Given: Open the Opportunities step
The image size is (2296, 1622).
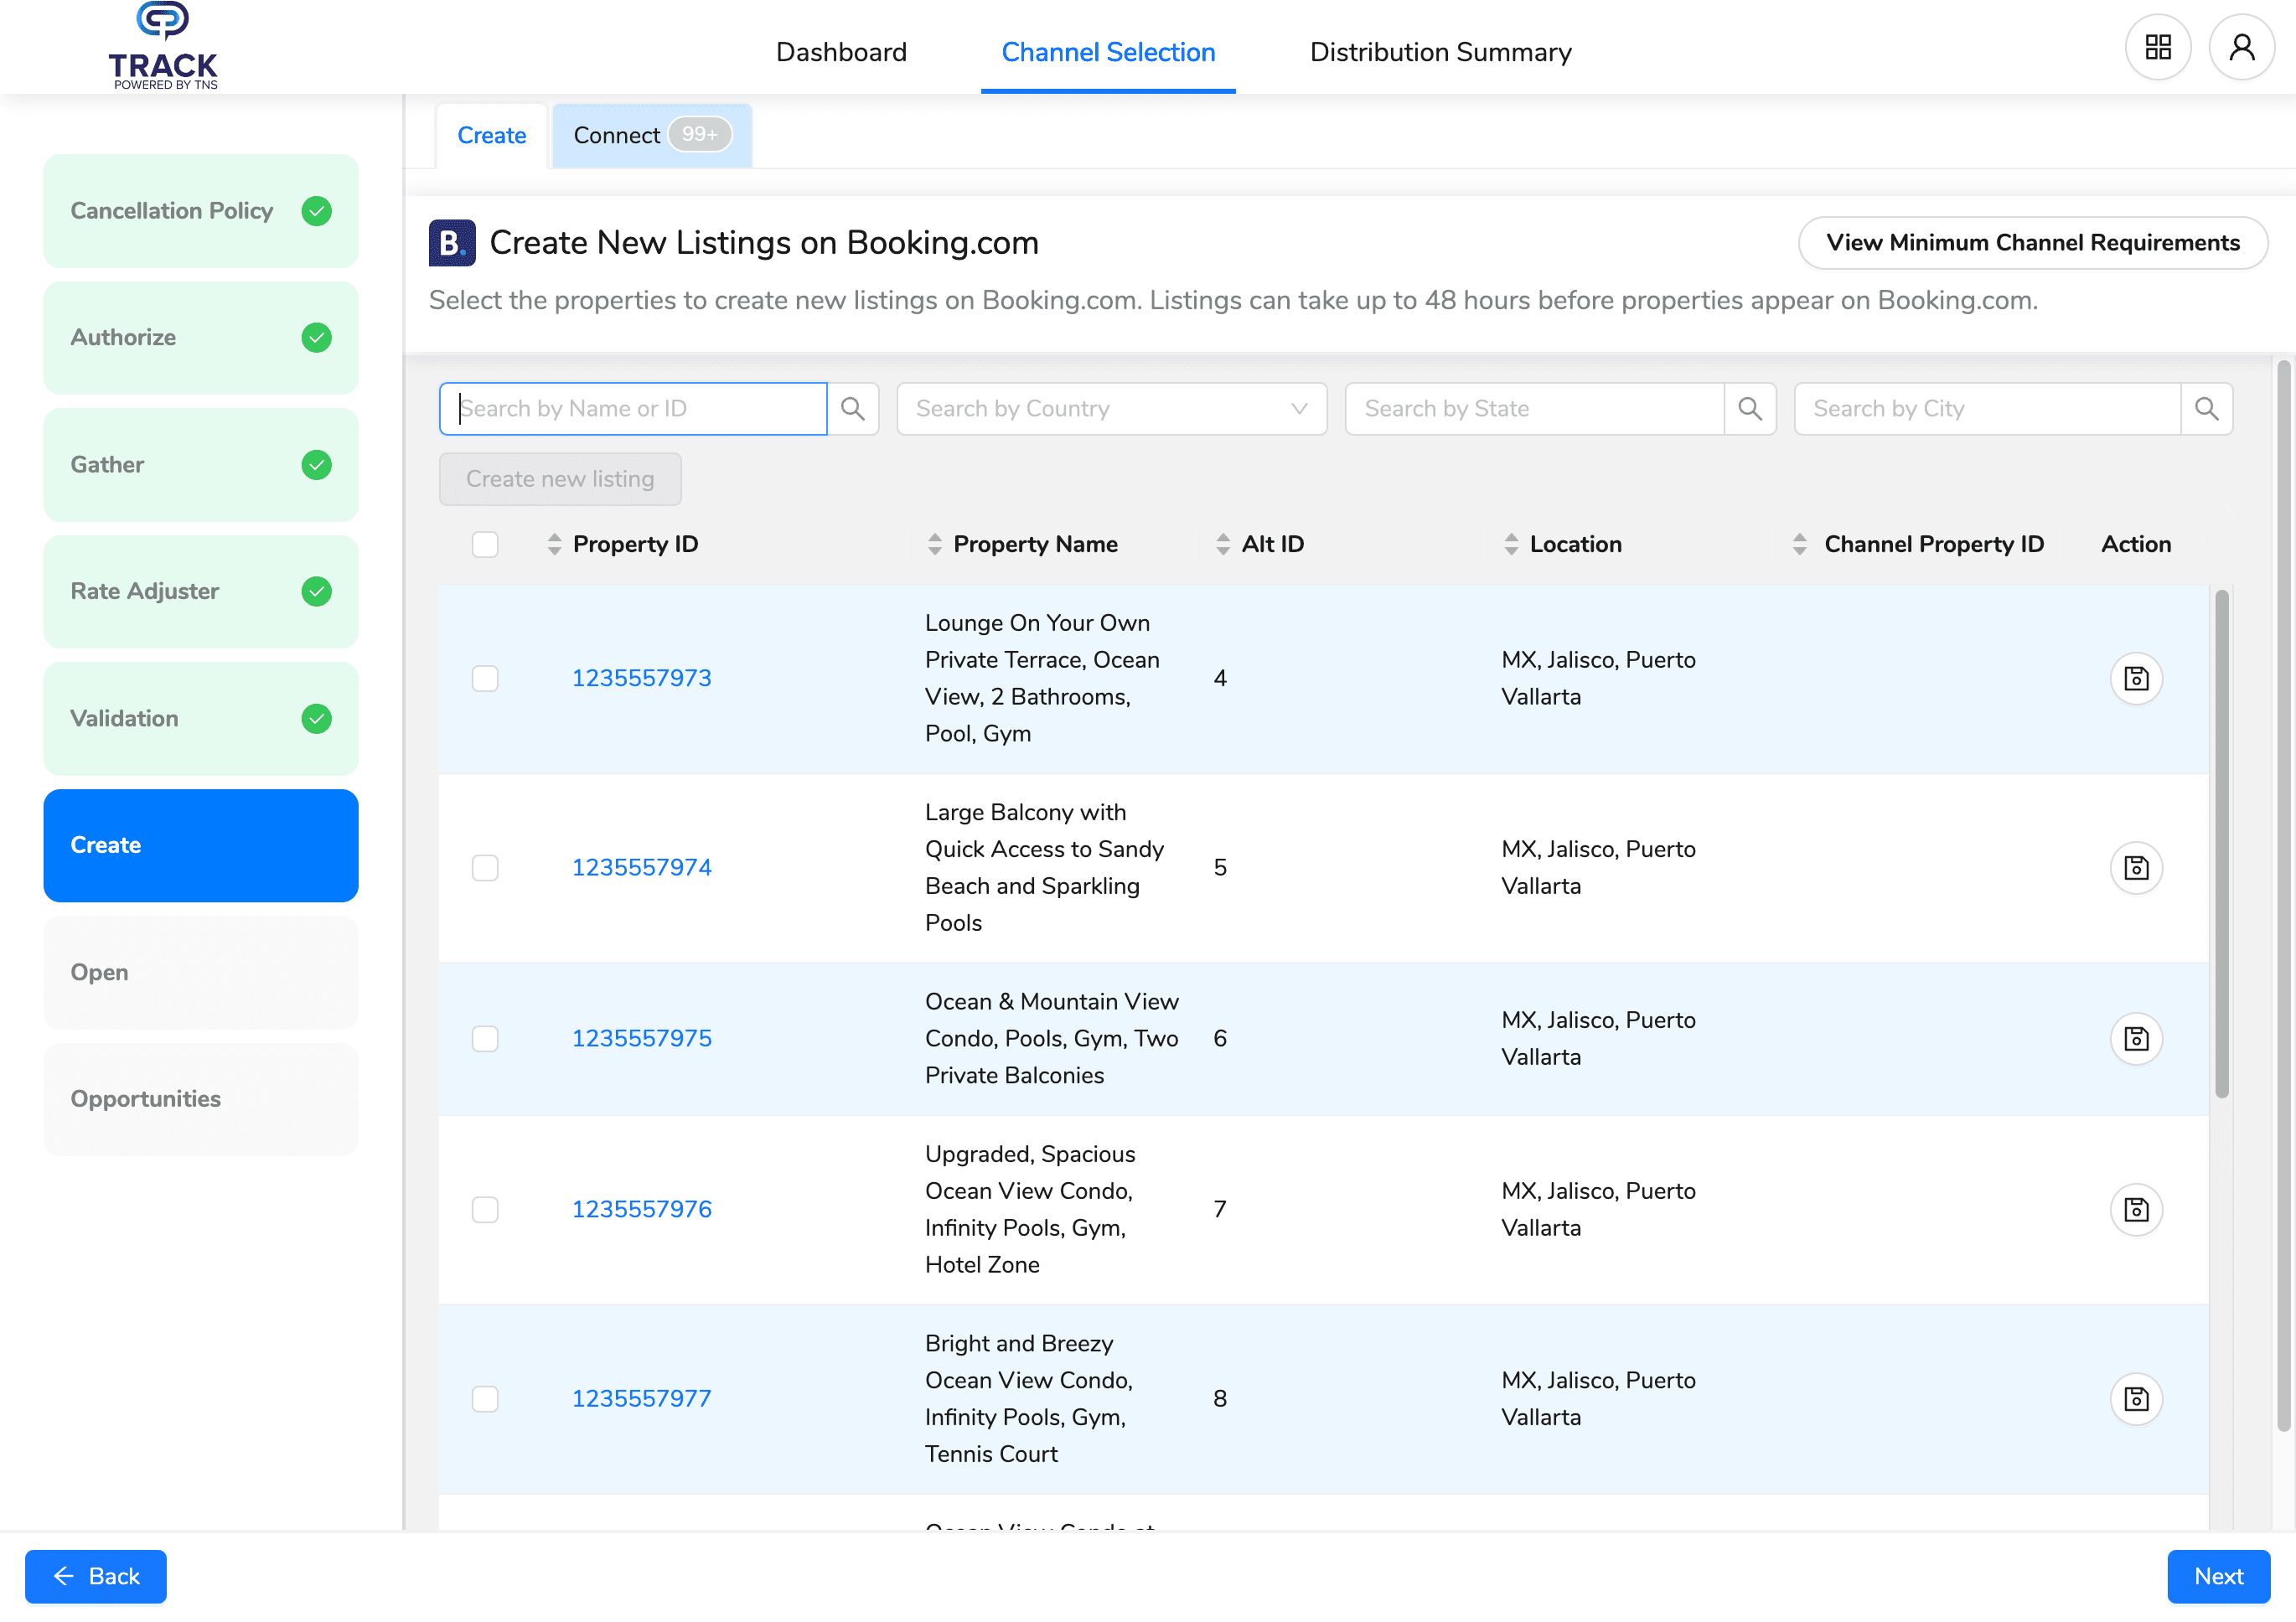Looking at the screenshot, I should click(x=201, y=1100).
